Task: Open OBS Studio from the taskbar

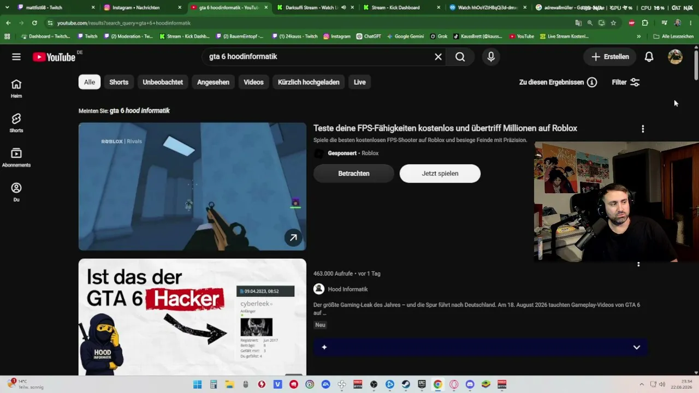Action: pos(374,384)
